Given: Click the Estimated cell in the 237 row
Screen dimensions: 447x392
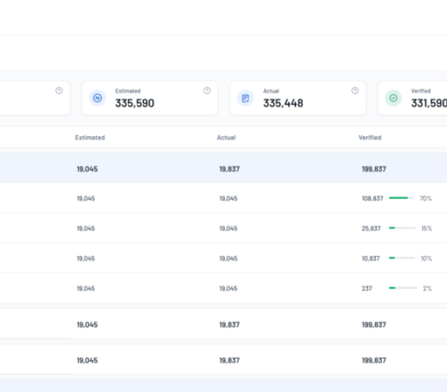Looking at the screenshot, I should (x=85, y=288).
